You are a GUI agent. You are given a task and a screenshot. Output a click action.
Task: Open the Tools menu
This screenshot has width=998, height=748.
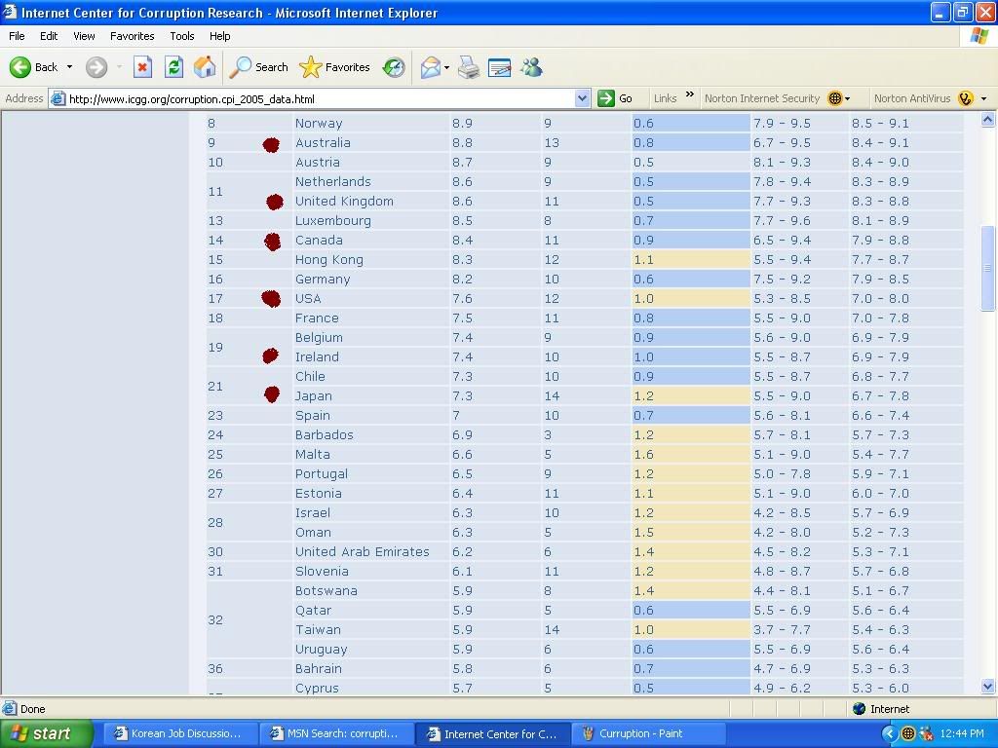(182, 36)
